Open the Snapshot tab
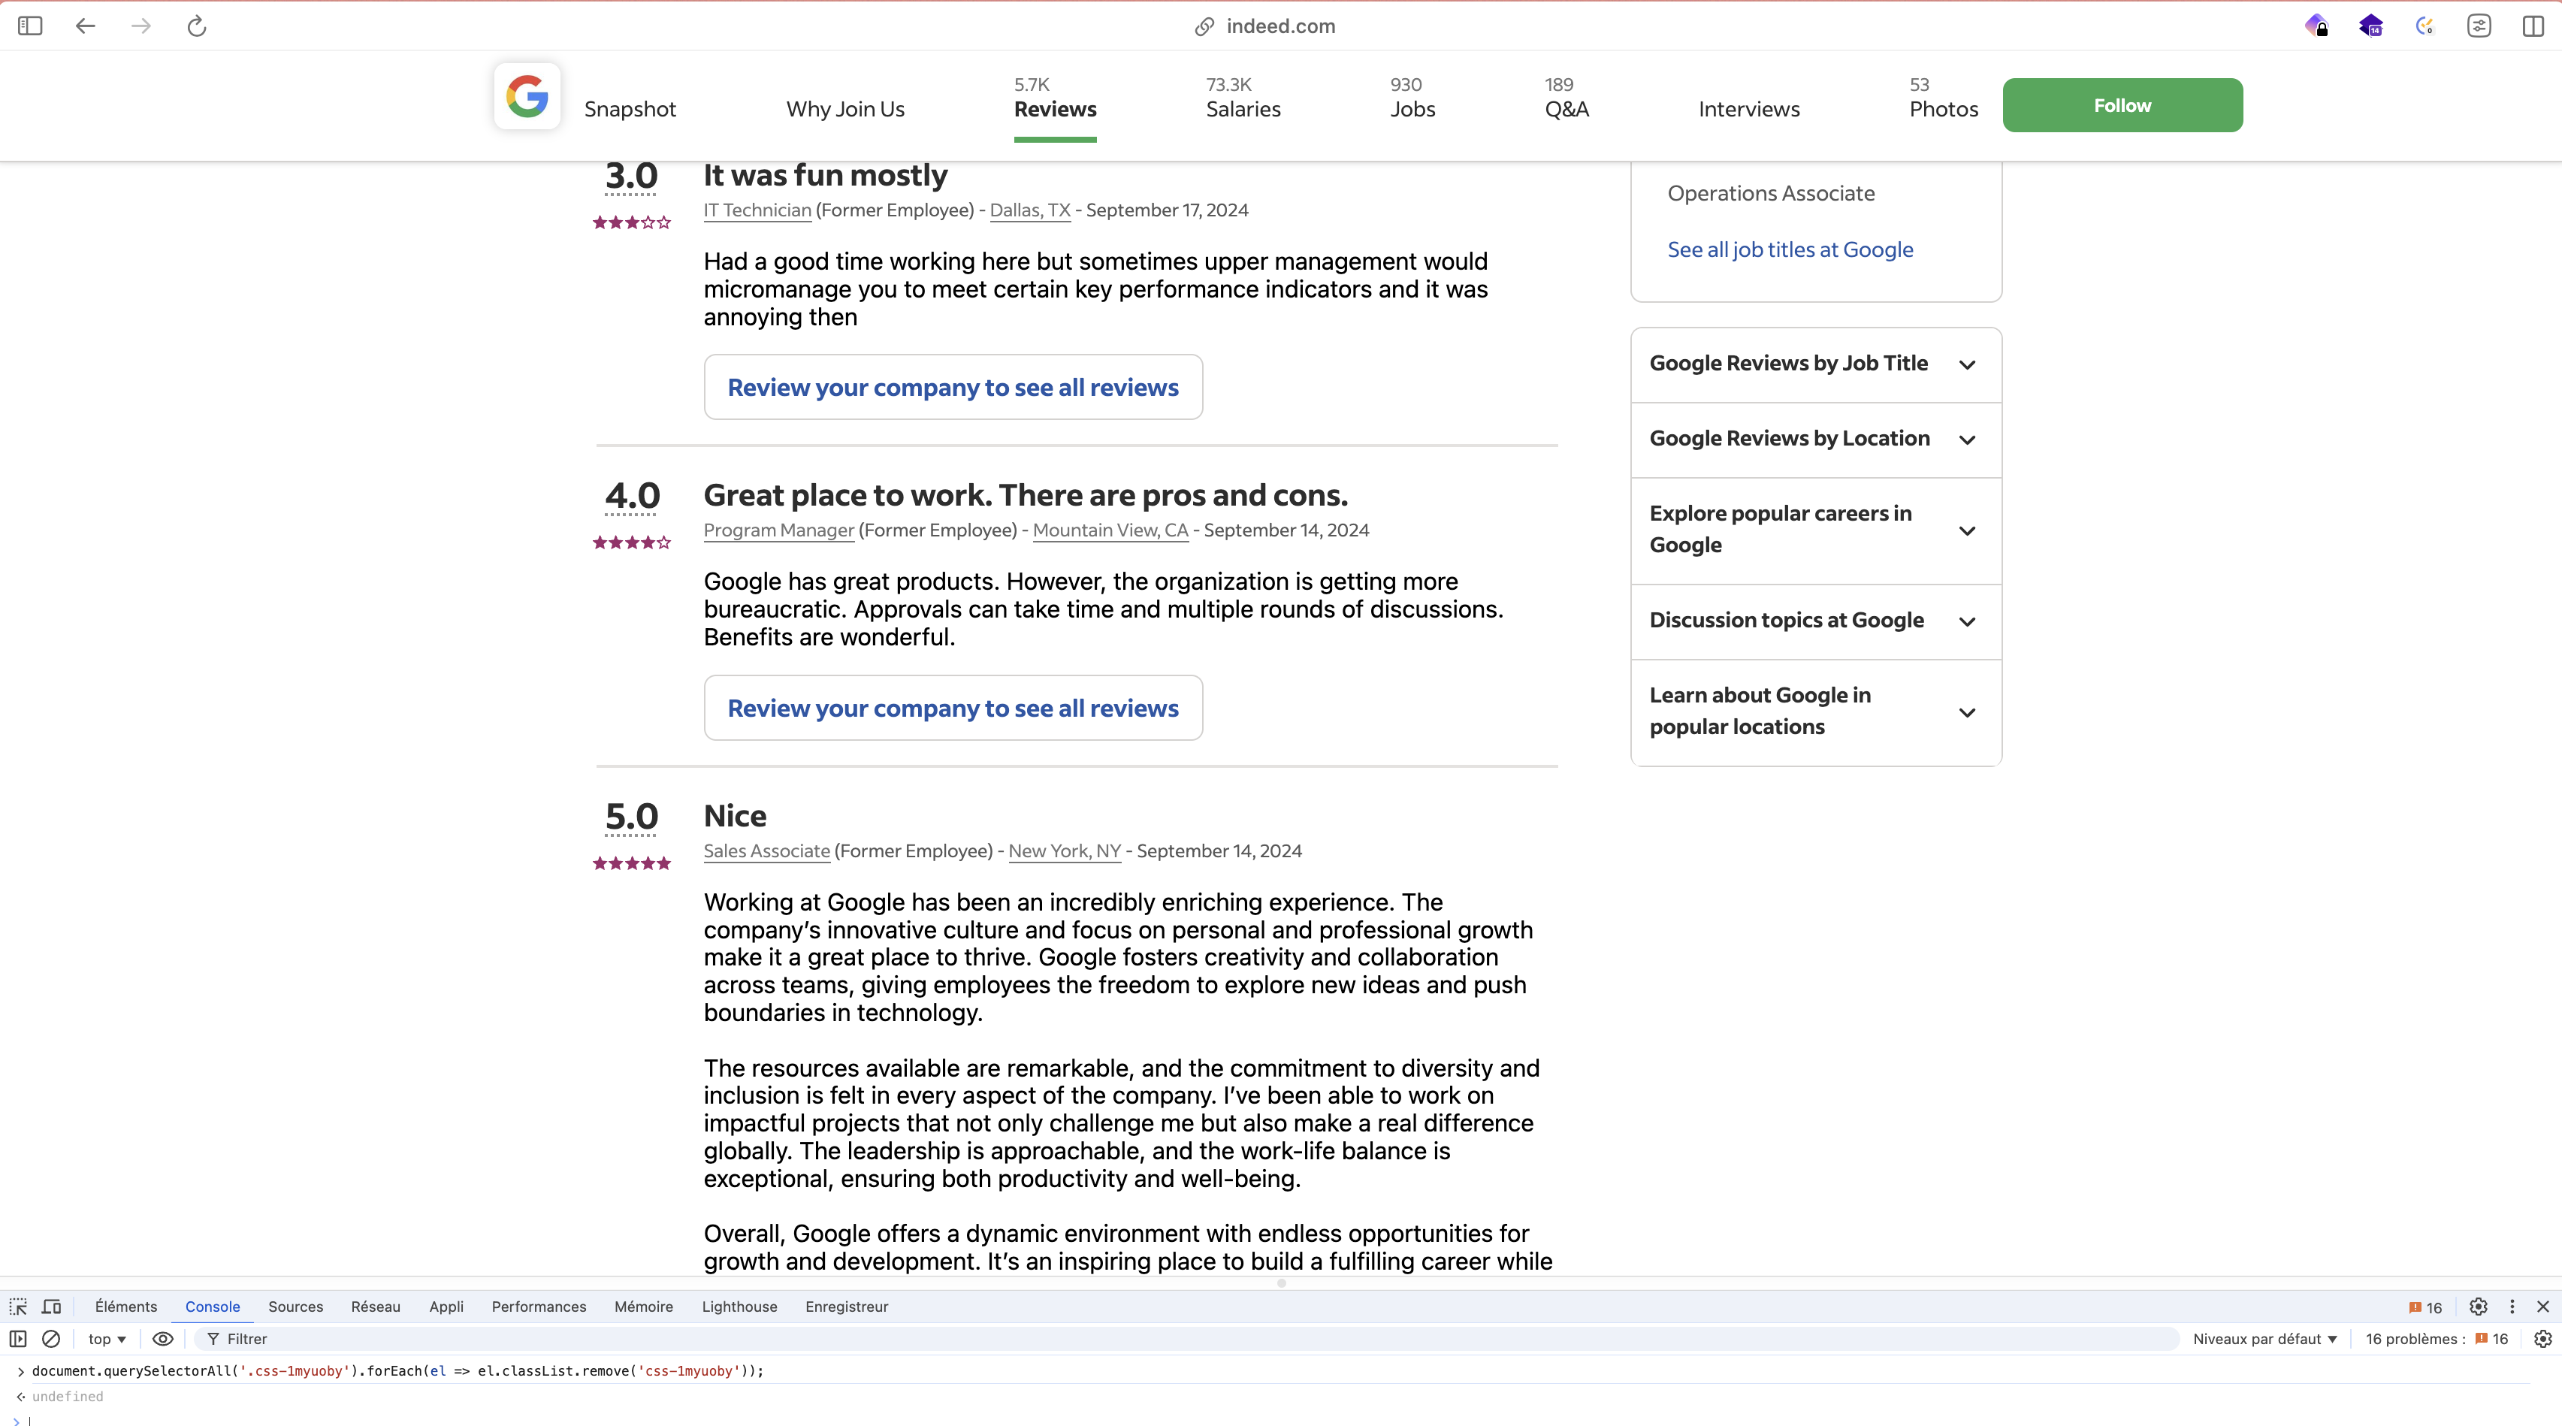The image size is (2562, 1426). tap(630, 110)
